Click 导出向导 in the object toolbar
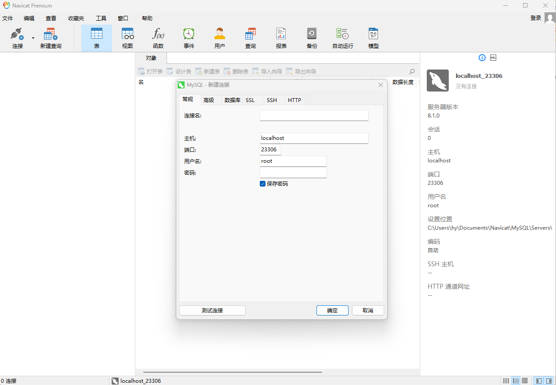Image resolution: width=556 pixels, height=385 pixels. 301,71
